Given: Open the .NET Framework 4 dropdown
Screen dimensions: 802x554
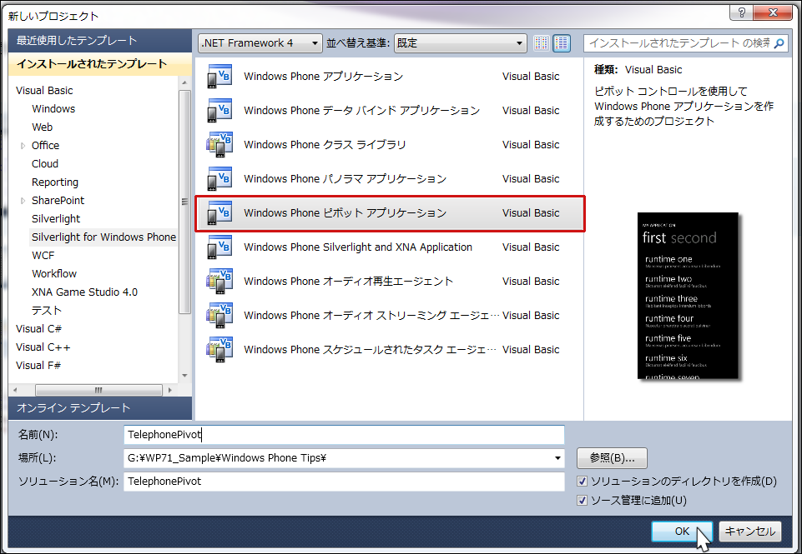Looking at the screenshot, I should 260,43.
